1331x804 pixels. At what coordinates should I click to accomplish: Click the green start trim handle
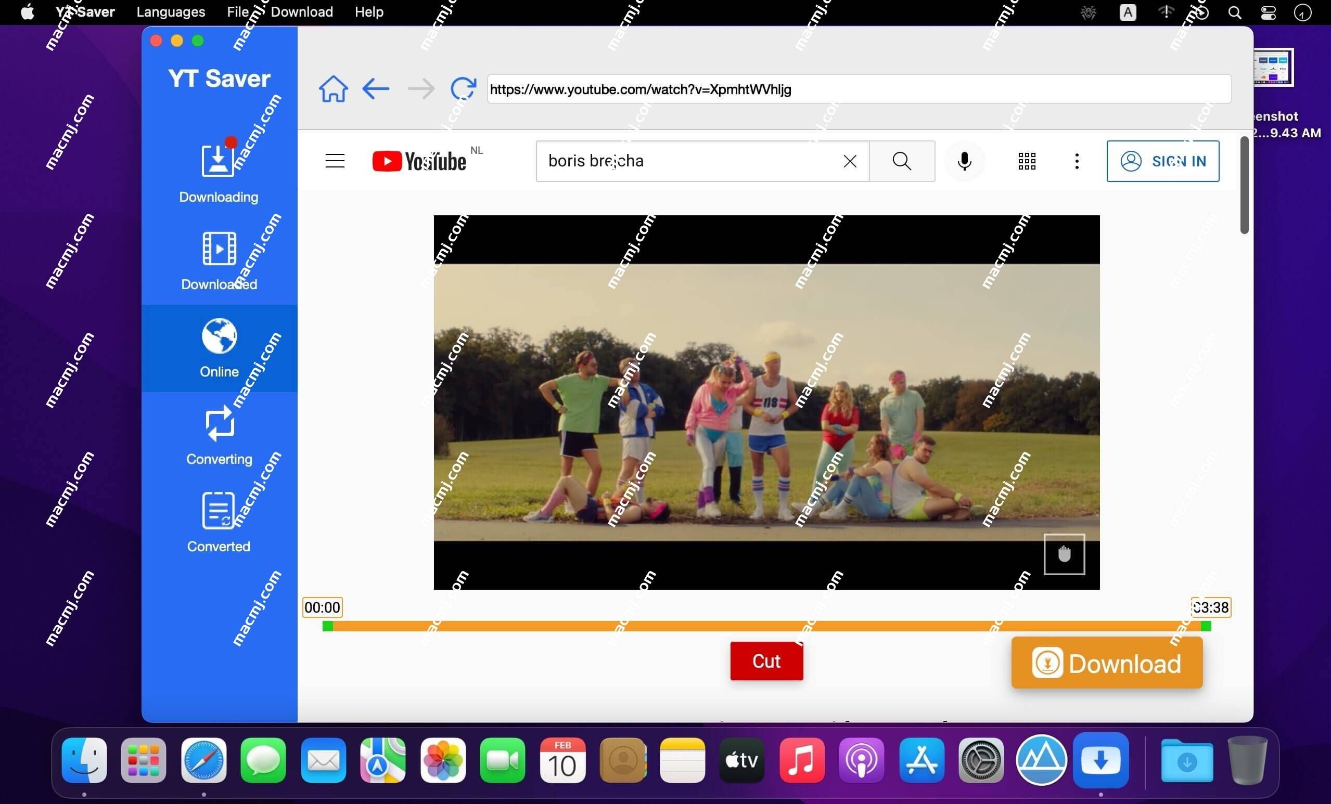[x=327, y=626]
